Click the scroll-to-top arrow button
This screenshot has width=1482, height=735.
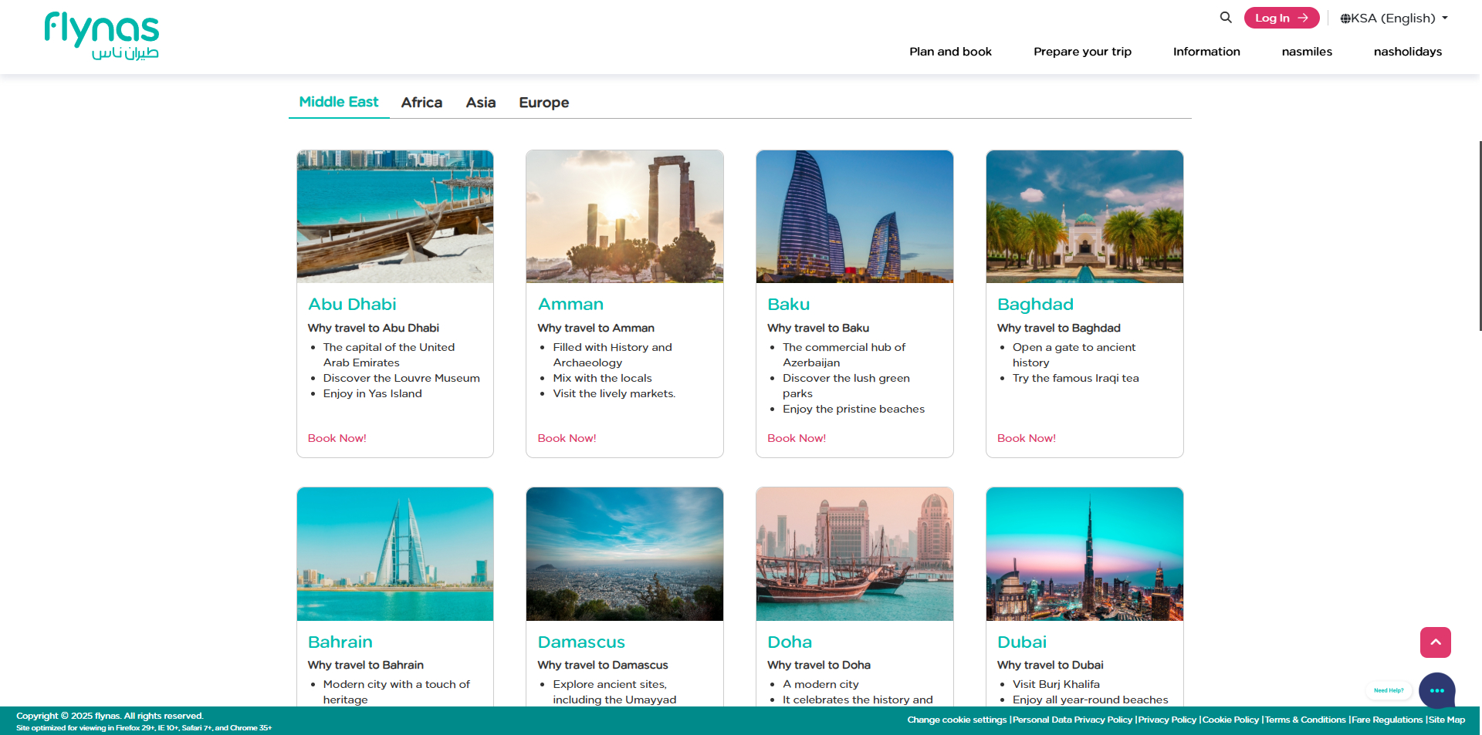(x=1435, y=642)
